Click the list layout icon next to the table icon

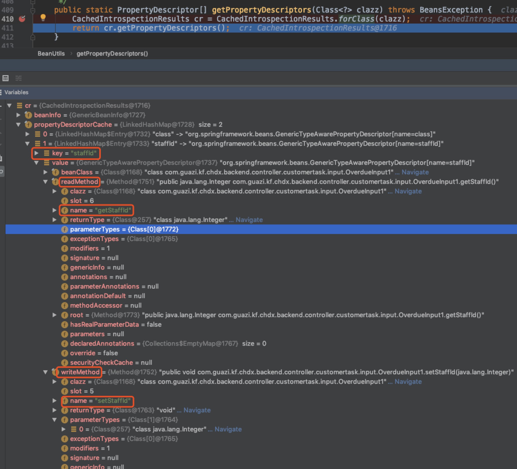click(x=19, y=78)
